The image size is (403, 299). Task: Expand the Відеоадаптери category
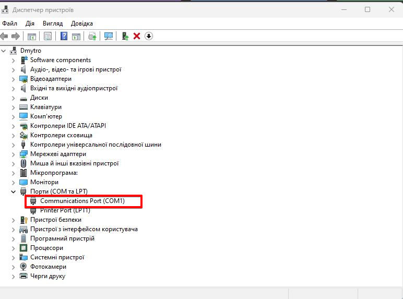pos(14,79)
